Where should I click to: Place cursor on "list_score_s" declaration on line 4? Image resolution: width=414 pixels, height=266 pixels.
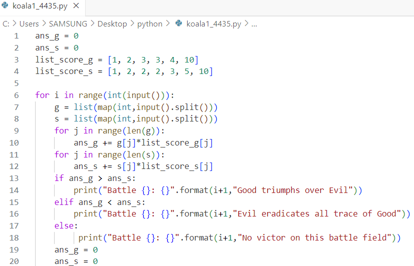point(64,71)
